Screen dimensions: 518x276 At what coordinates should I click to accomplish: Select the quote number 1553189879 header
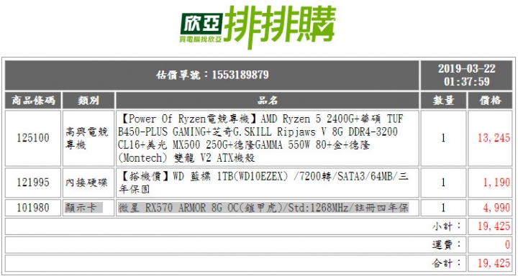pos(212,75)
